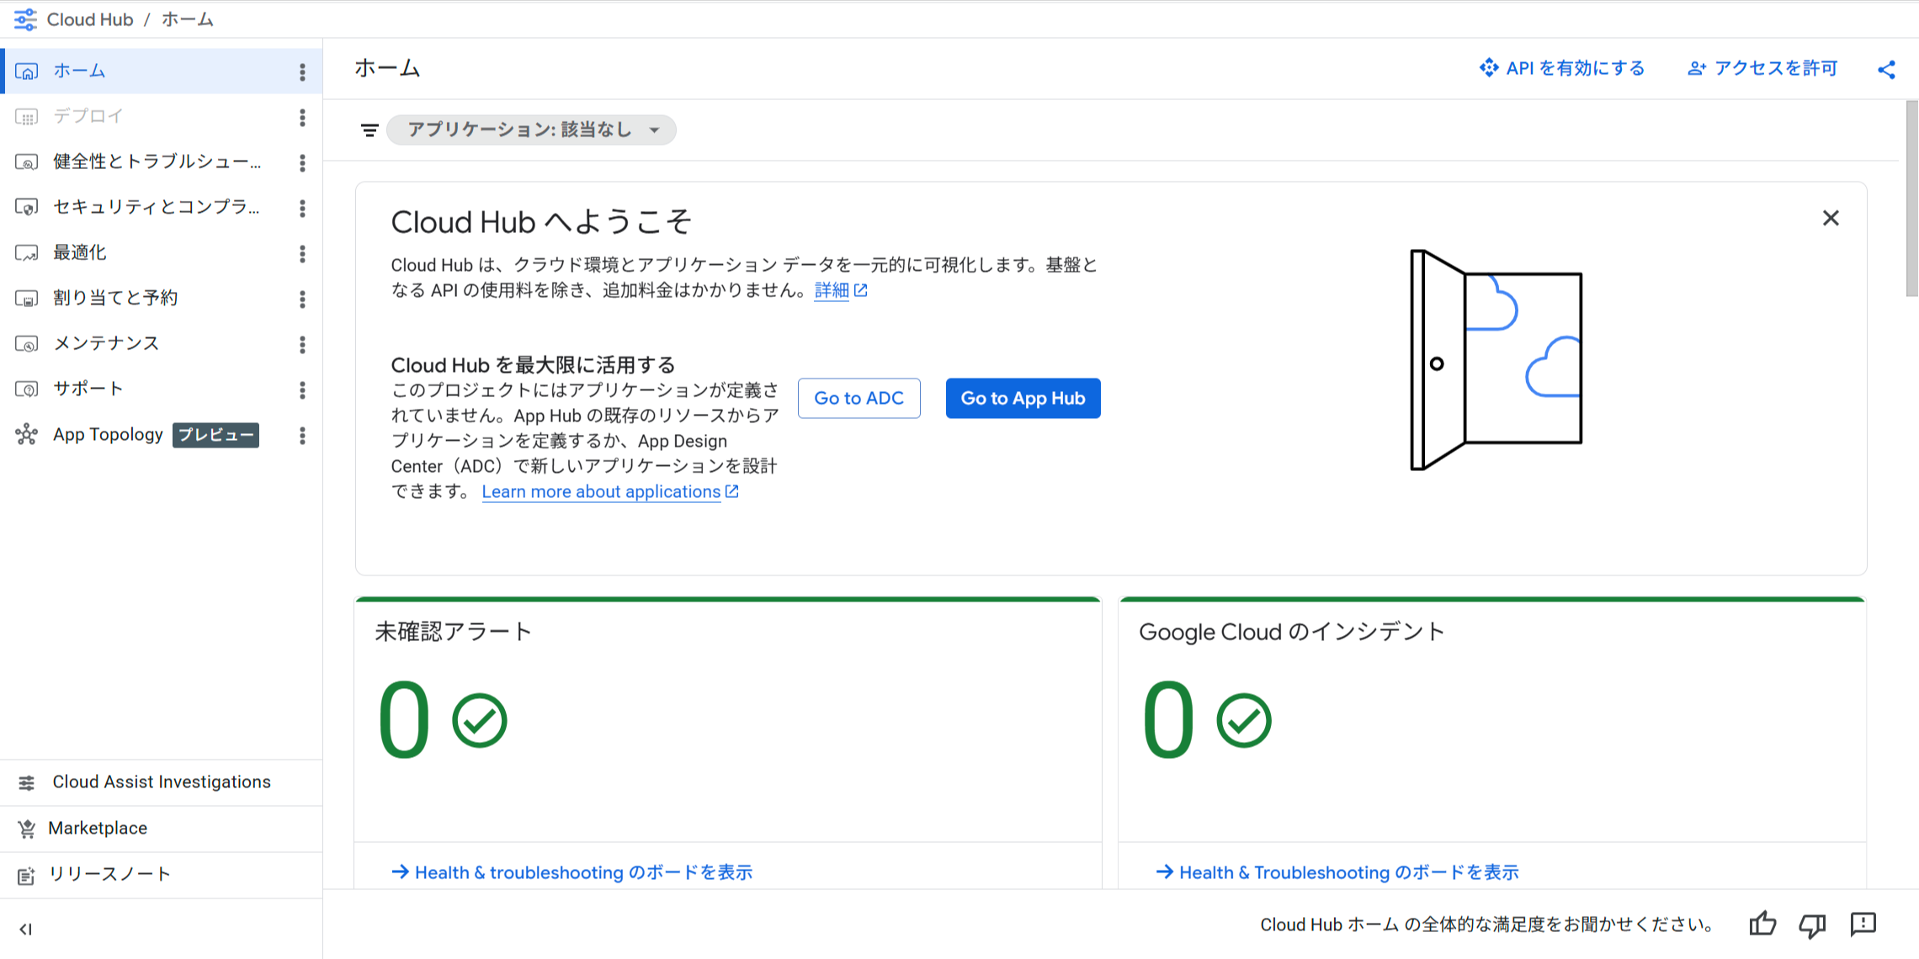1919x959 pixels.
Task: Click the Marketplace icon in the sidebar
Action: [28, 828]
